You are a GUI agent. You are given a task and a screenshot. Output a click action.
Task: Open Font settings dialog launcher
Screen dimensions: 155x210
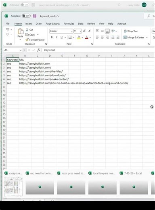pos(92,44)
